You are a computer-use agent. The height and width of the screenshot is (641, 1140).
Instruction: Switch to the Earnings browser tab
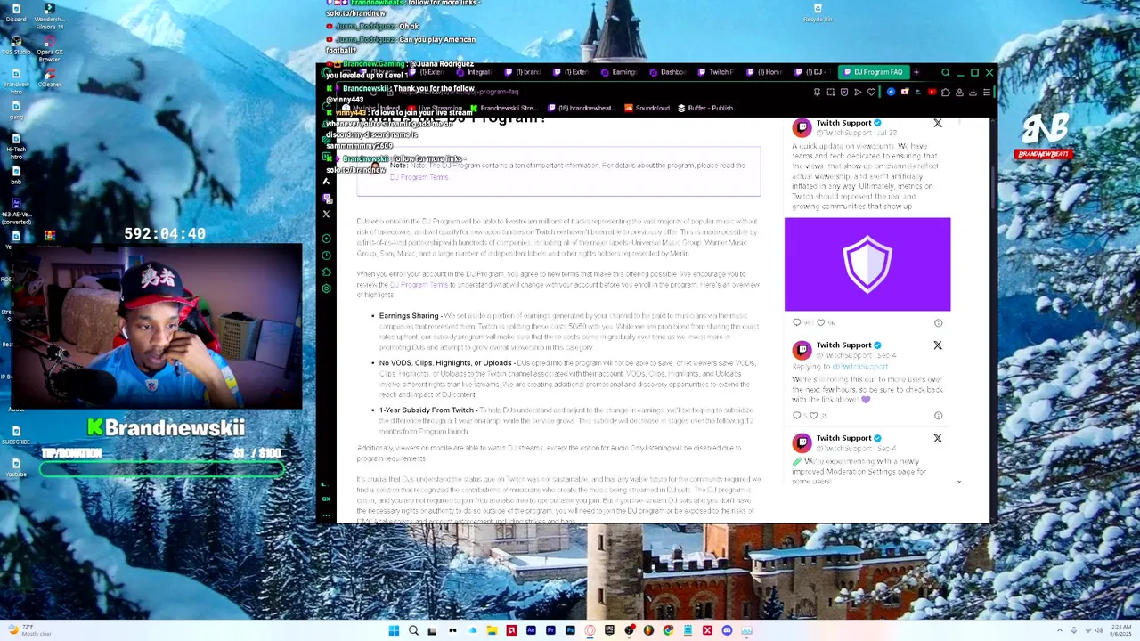click(617, 72)
